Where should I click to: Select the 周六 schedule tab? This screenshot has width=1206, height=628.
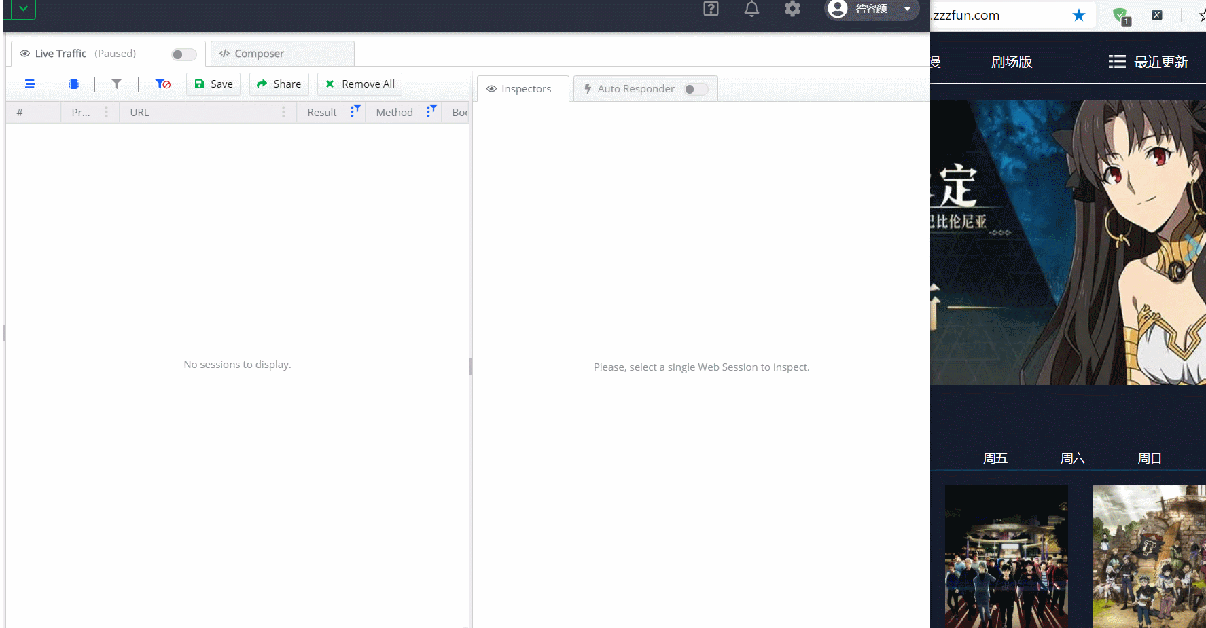tap(1073, 458)
